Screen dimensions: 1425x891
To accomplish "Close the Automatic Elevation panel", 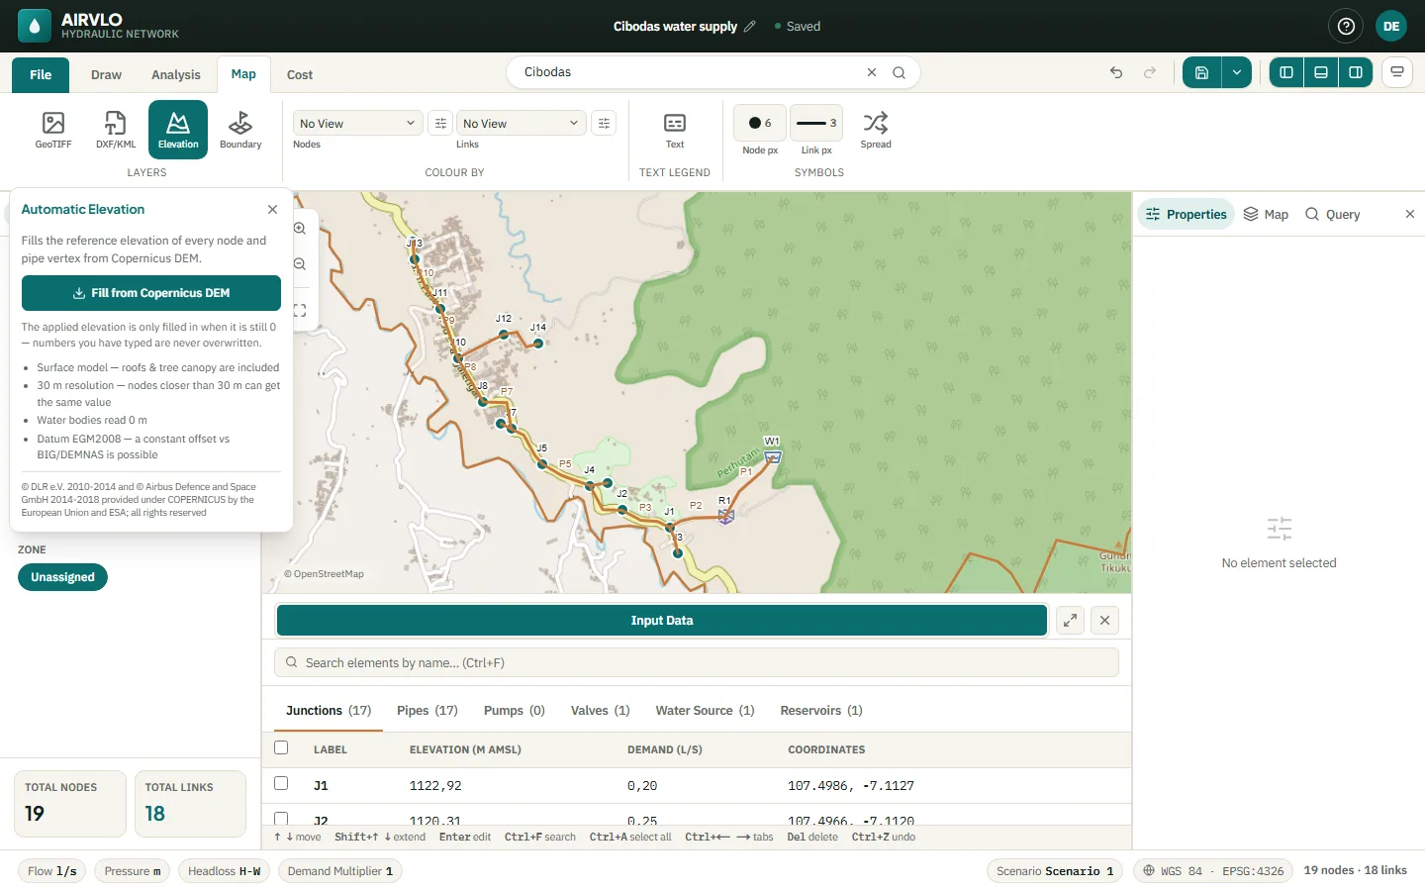I will click(272, 210).
